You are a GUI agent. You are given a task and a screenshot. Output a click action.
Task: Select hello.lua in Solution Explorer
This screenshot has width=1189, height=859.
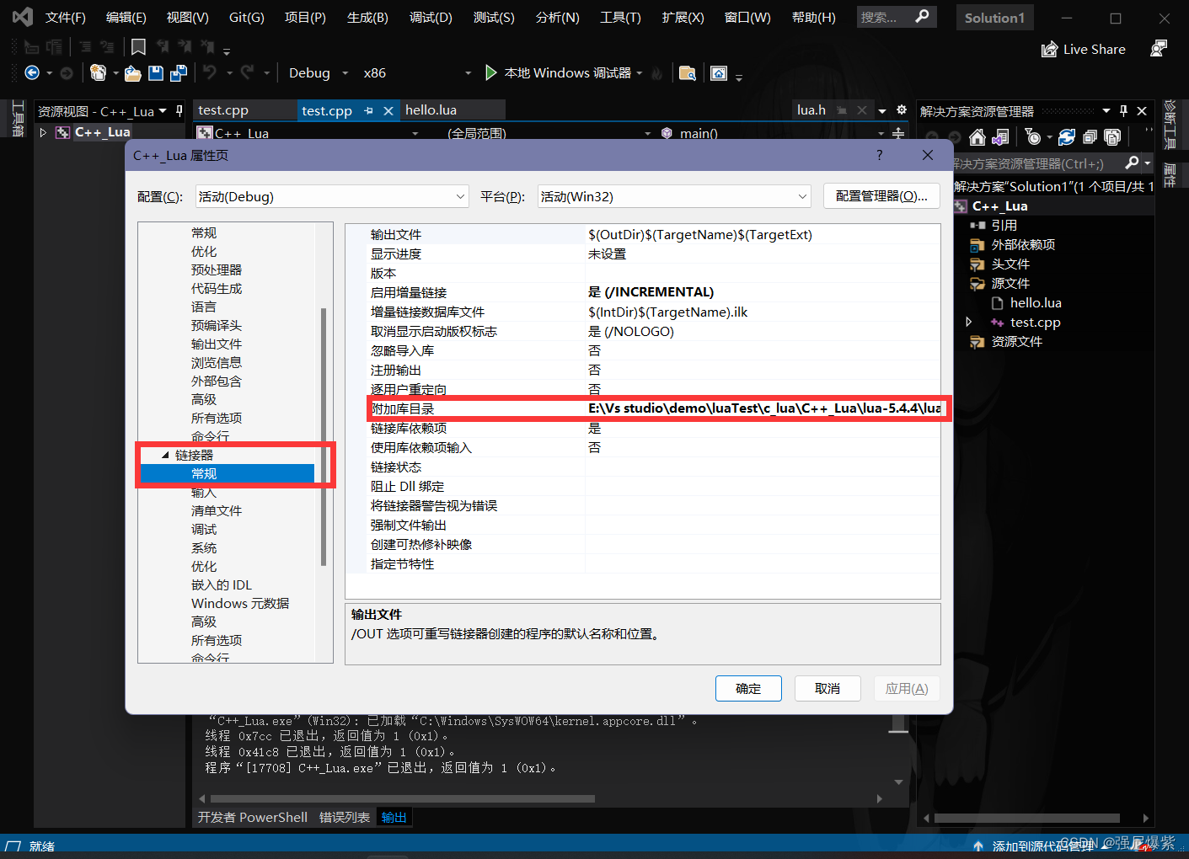pyautogui.click(x=1036, y=302)
